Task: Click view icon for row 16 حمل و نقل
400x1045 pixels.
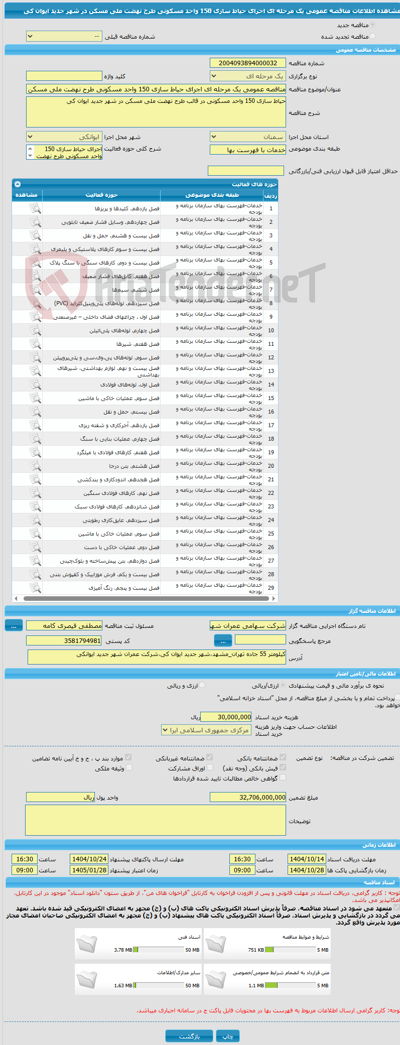Action: pos(35,412)
